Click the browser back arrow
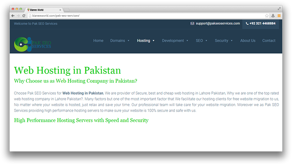Screen dimensions: 292x165 [x=13, y=16]
